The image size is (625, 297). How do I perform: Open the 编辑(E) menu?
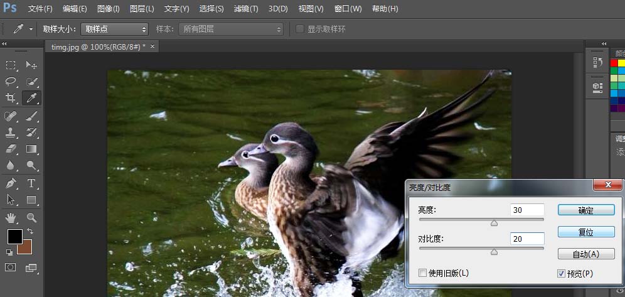tap(75, 8)
